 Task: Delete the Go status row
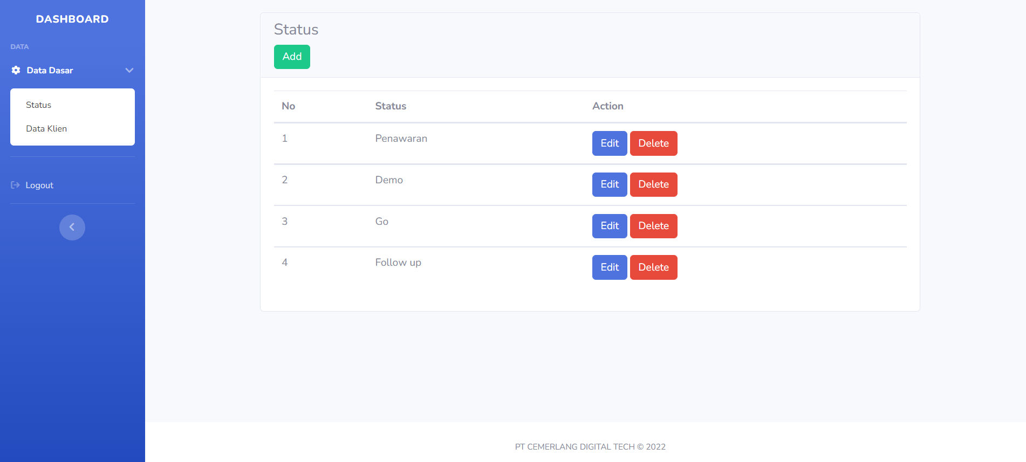point(653,226)
